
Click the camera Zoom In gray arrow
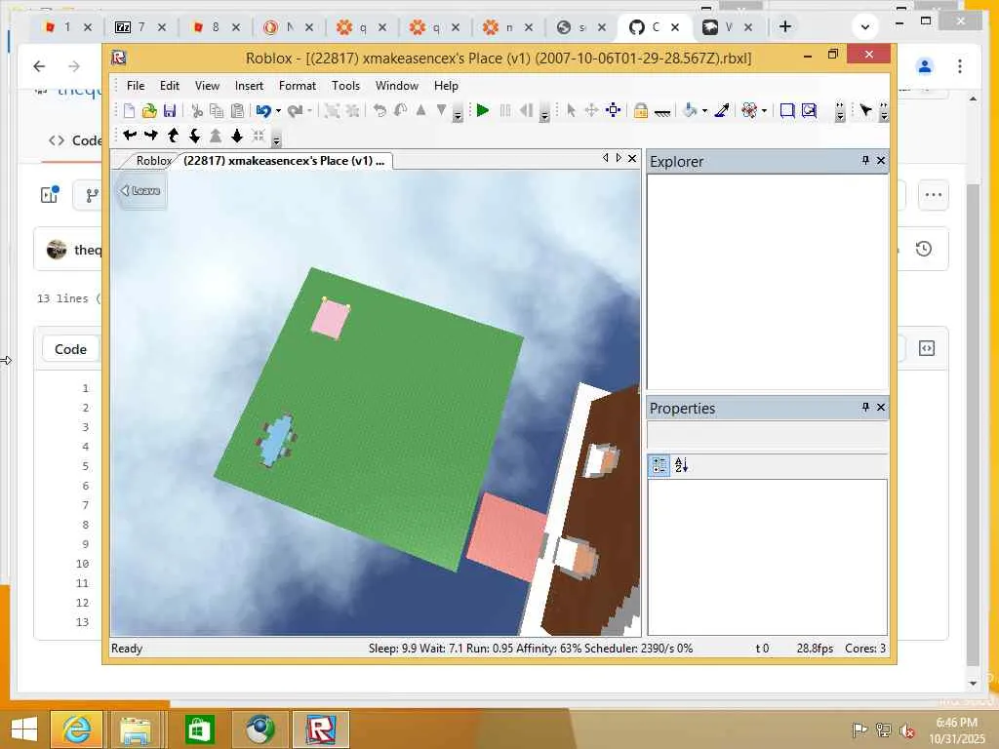click(216, 135)
